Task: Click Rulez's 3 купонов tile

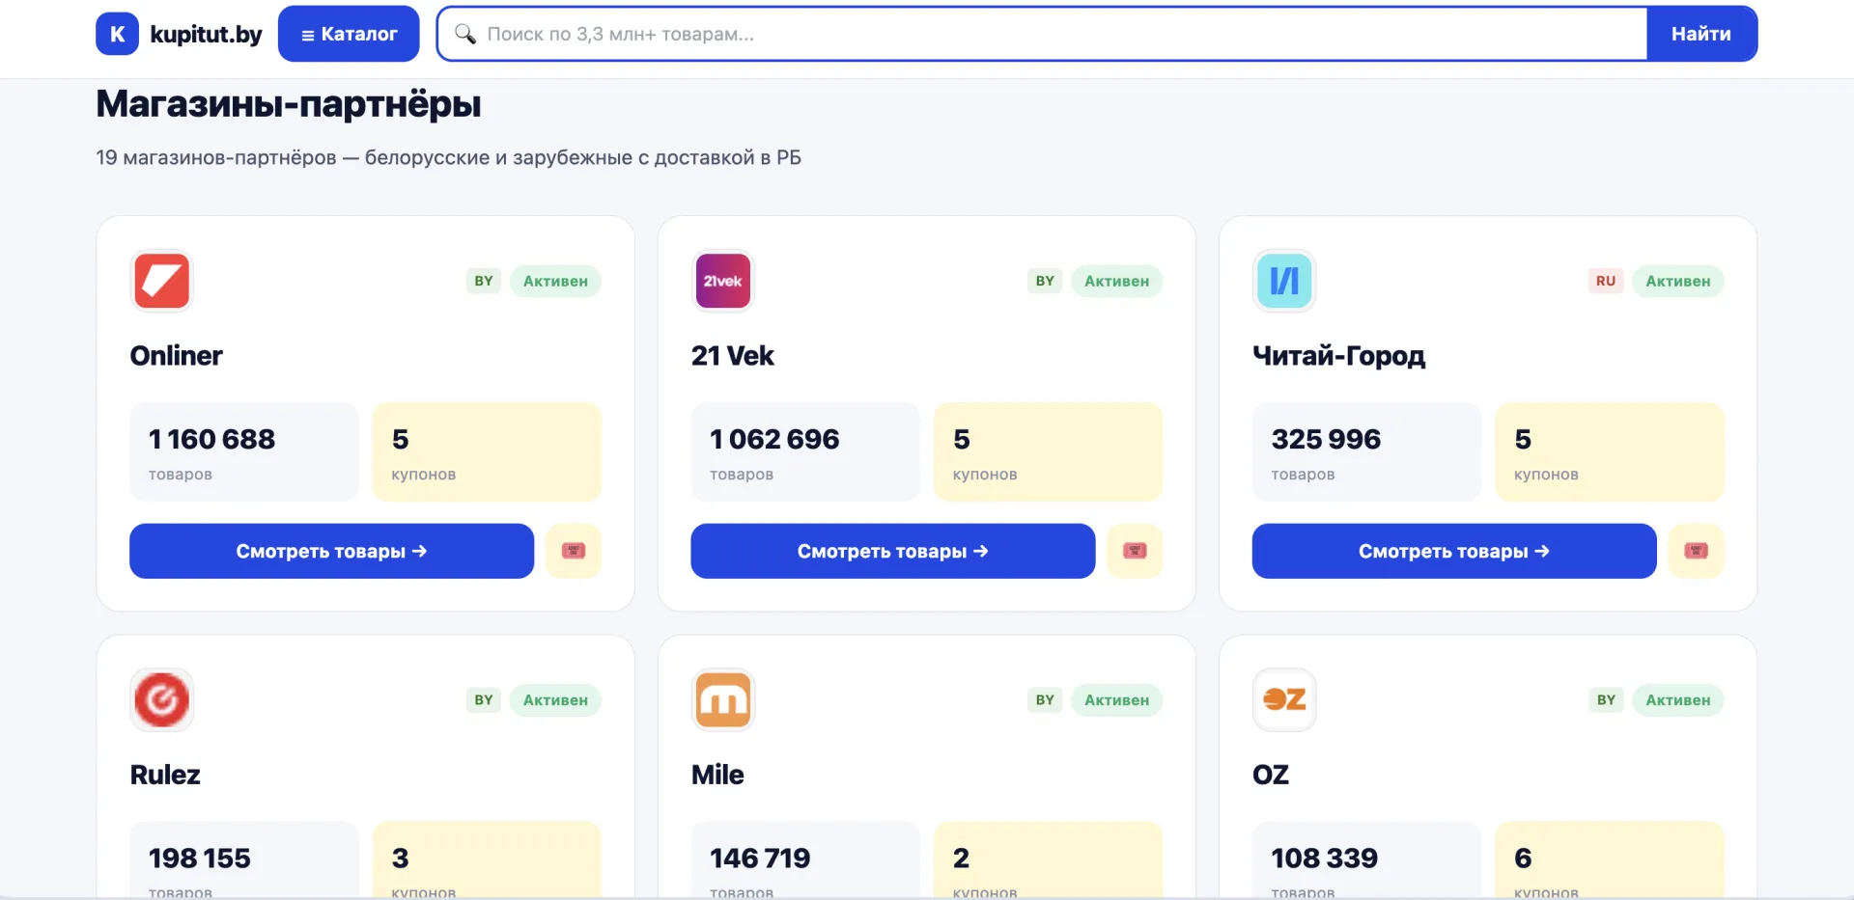Action: pyautogui.click(x=487, y=860)
